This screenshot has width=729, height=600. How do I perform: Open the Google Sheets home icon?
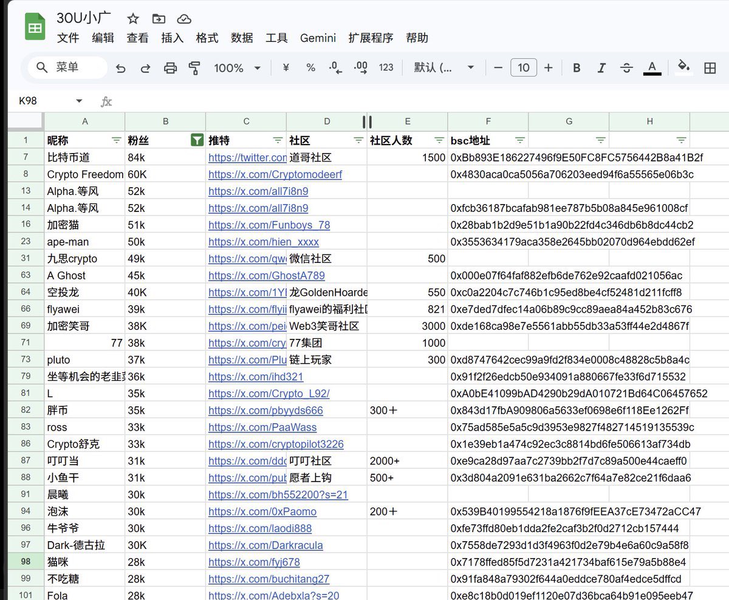click(35, 28)
